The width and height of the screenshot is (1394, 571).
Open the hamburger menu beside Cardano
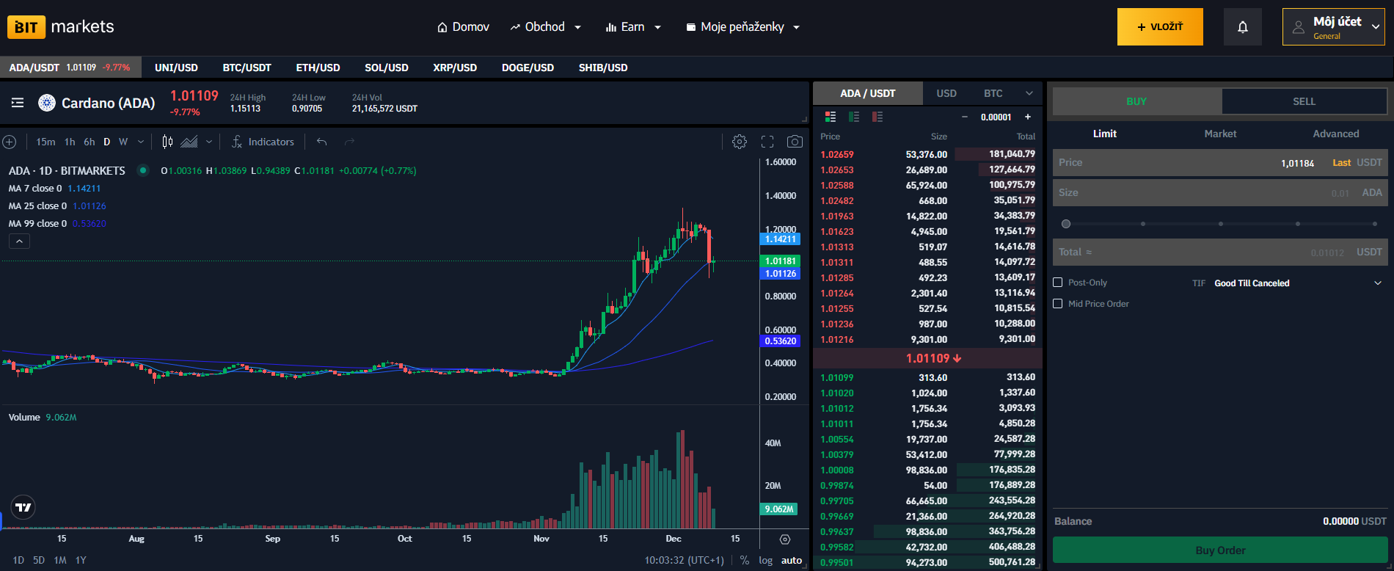point(18,103)
